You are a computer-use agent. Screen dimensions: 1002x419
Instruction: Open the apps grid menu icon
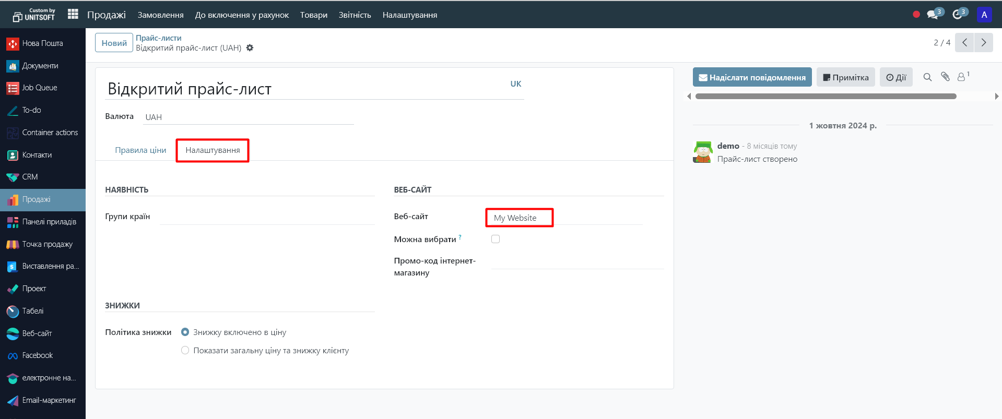tap(73, 15)
